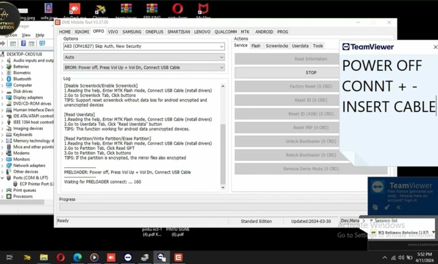Launch the AnyDesk desktop shortcut
438x264 pixels.
[x=74, y=11]
